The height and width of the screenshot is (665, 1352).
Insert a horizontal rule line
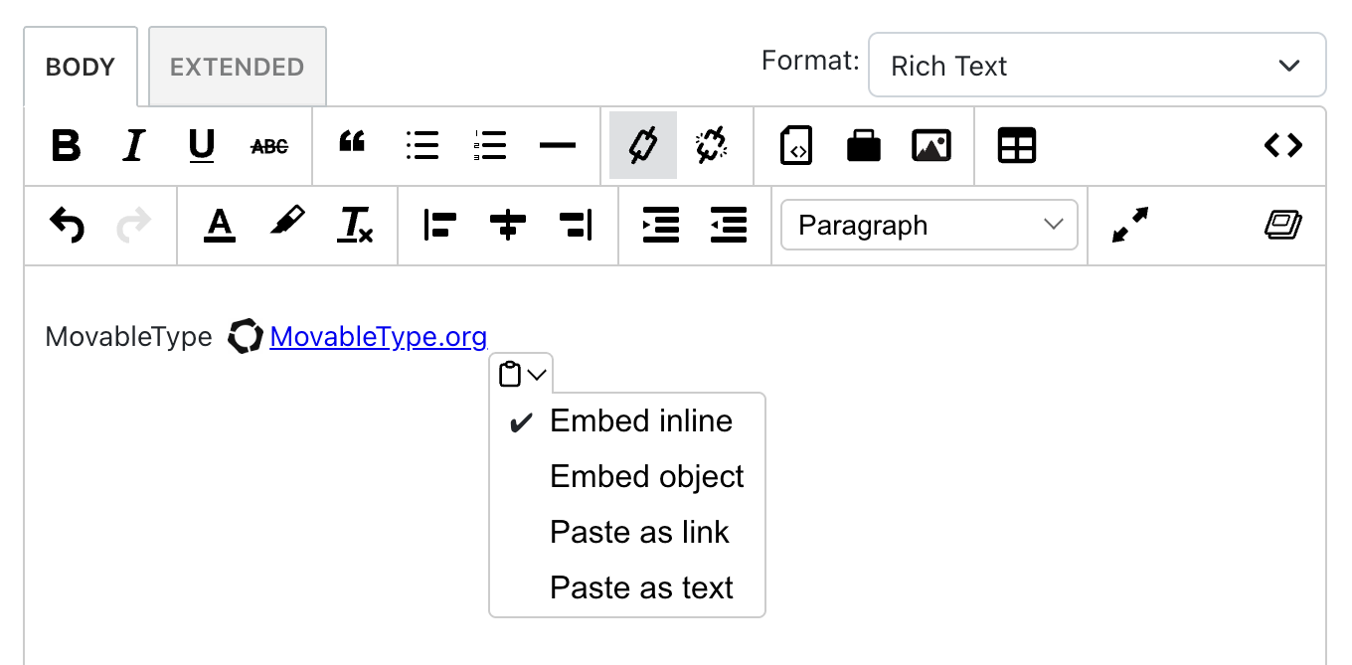click(557, 146)
